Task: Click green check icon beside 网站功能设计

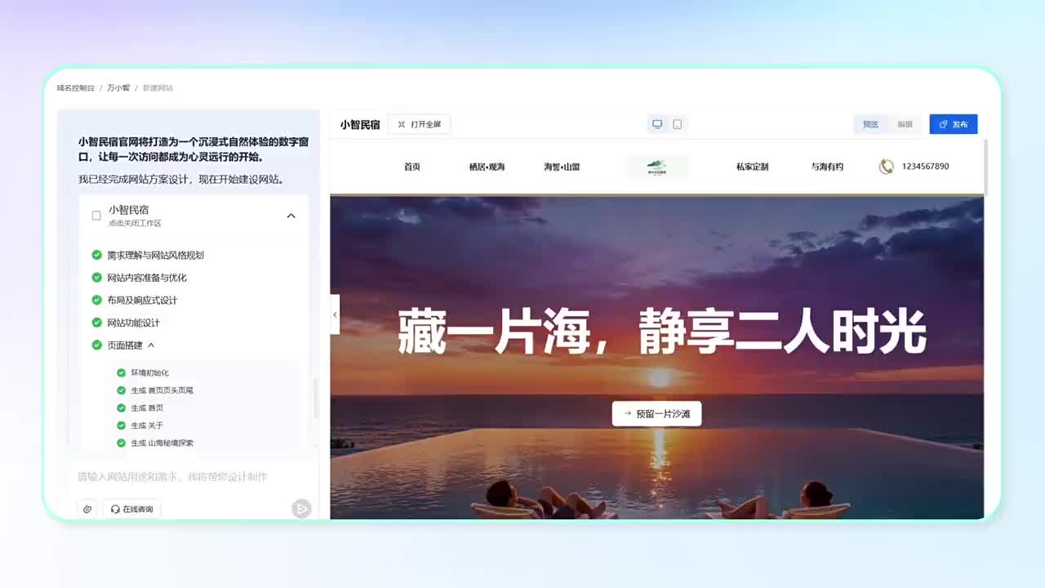Action: pyautogui.click(x=97, y=323)
